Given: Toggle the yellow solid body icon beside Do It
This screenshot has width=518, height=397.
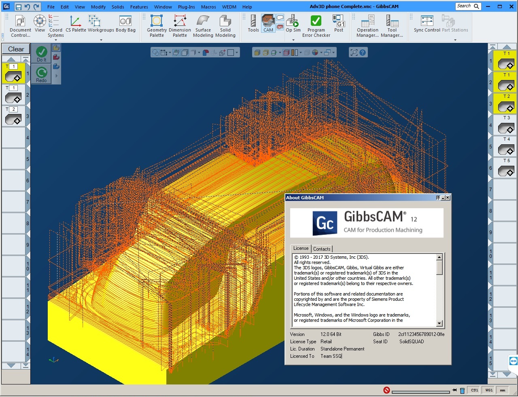Looking at the screenshot, I should [x=56, y=48].
